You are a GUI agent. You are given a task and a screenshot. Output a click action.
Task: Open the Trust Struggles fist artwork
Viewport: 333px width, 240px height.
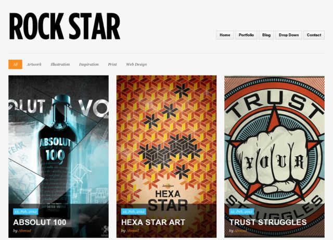click(x=274, y=138)
